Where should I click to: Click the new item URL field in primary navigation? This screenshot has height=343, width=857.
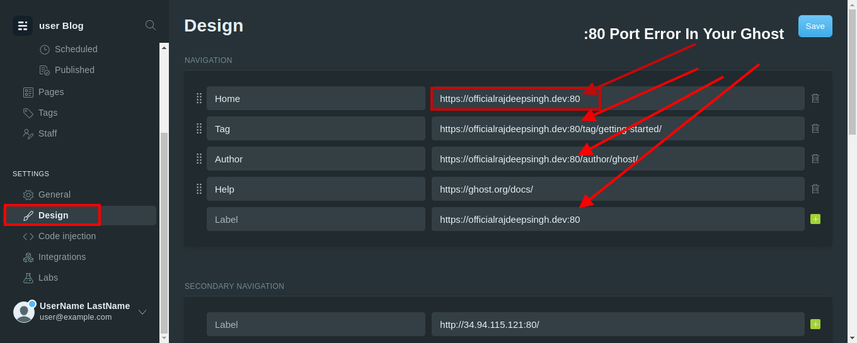(618, 219)
